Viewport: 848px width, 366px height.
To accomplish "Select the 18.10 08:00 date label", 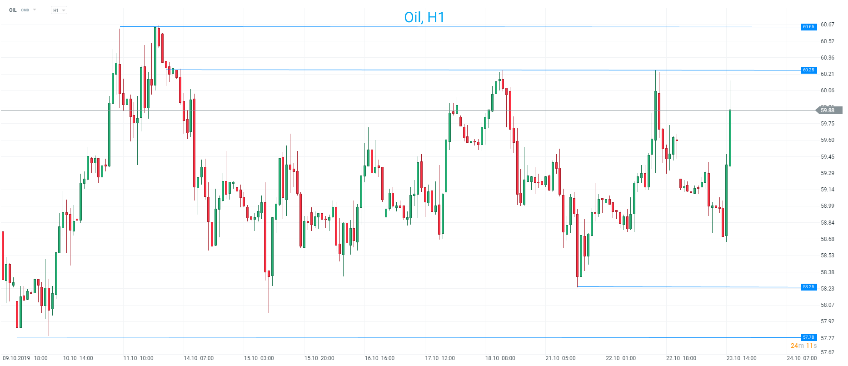I will point(500,358).
